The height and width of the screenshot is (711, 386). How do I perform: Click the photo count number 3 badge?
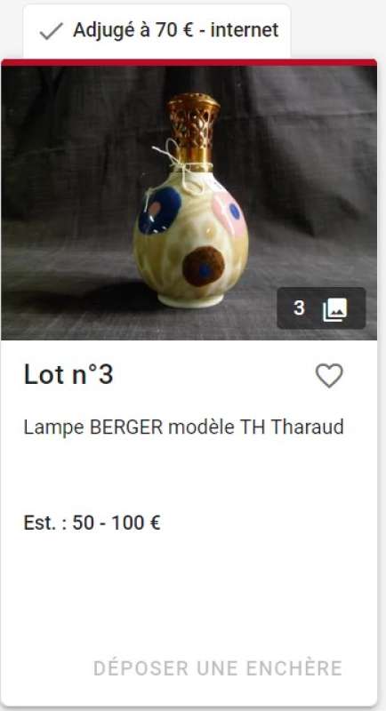tap(299, 308)
